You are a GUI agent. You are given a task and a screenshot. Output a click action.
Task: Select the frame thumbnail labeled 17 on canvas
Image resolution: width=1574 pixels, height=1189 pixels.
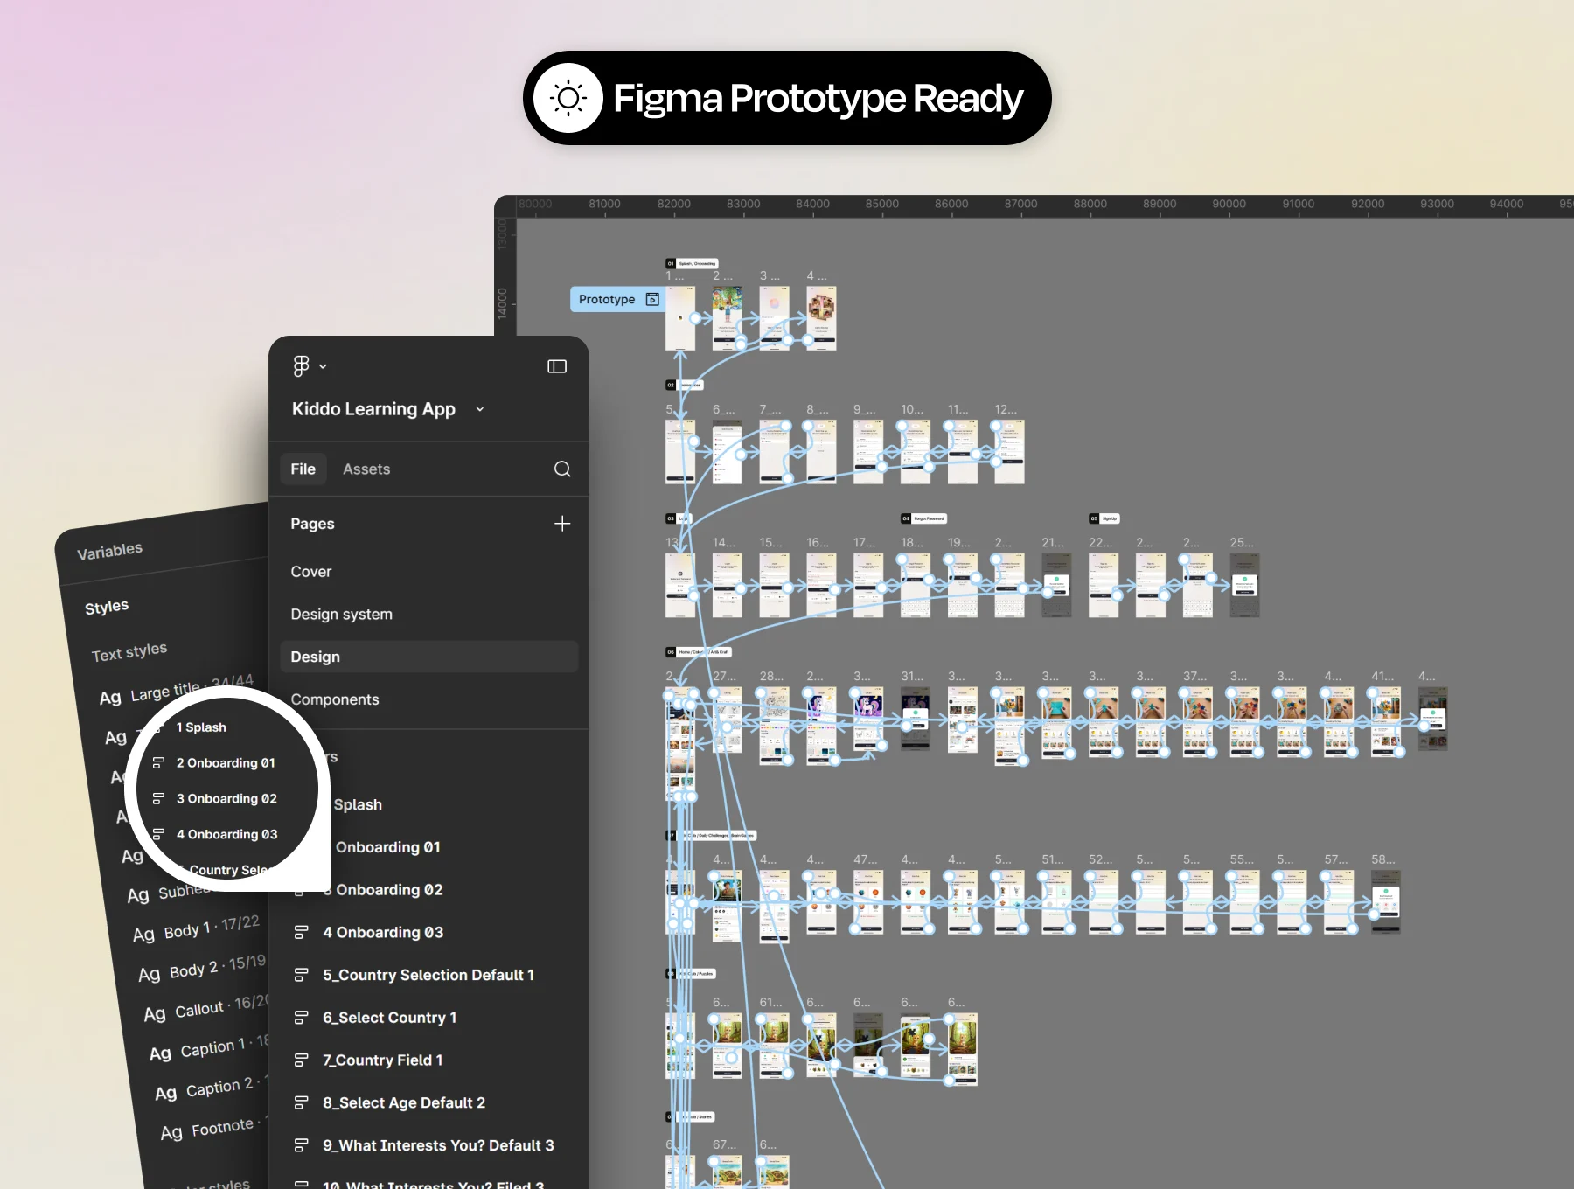(868, 586)
